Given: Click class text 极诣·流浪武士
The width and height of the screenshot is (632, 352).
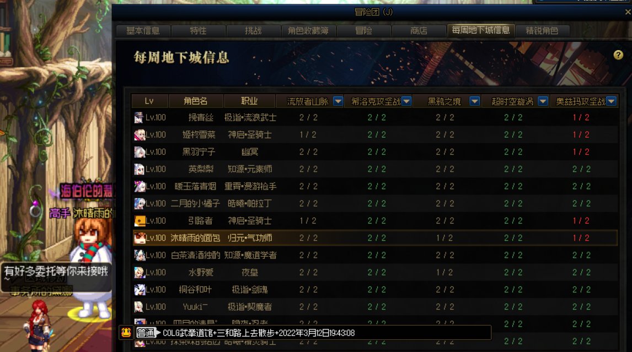Looking at the screenshot, I should coord(250,117).
